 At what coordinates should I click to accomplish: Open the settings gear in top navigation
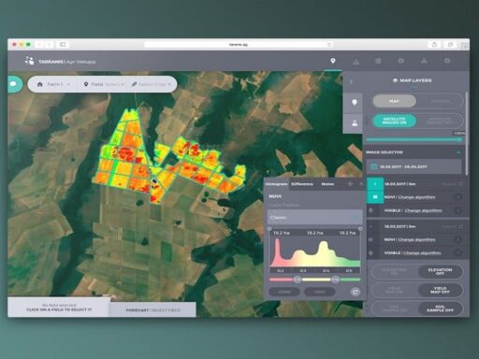pyautogui.click(x=447, y=61)
